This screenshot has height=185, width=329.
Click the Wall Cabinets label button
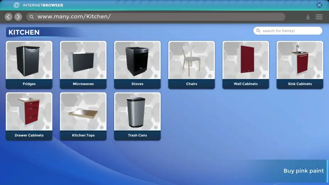[246, 84]
